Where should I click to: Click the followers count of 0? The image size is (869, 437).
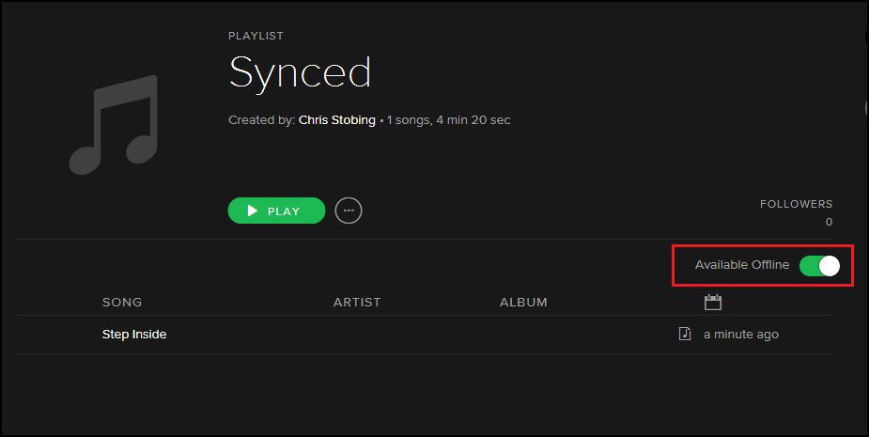(x=829, y=223)
